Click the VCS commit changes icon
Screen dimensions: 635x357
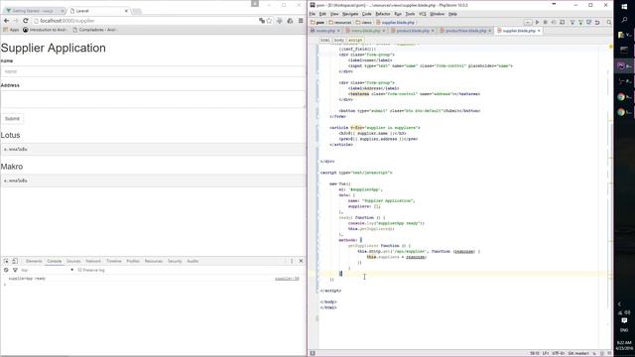(x=580, y=22)
